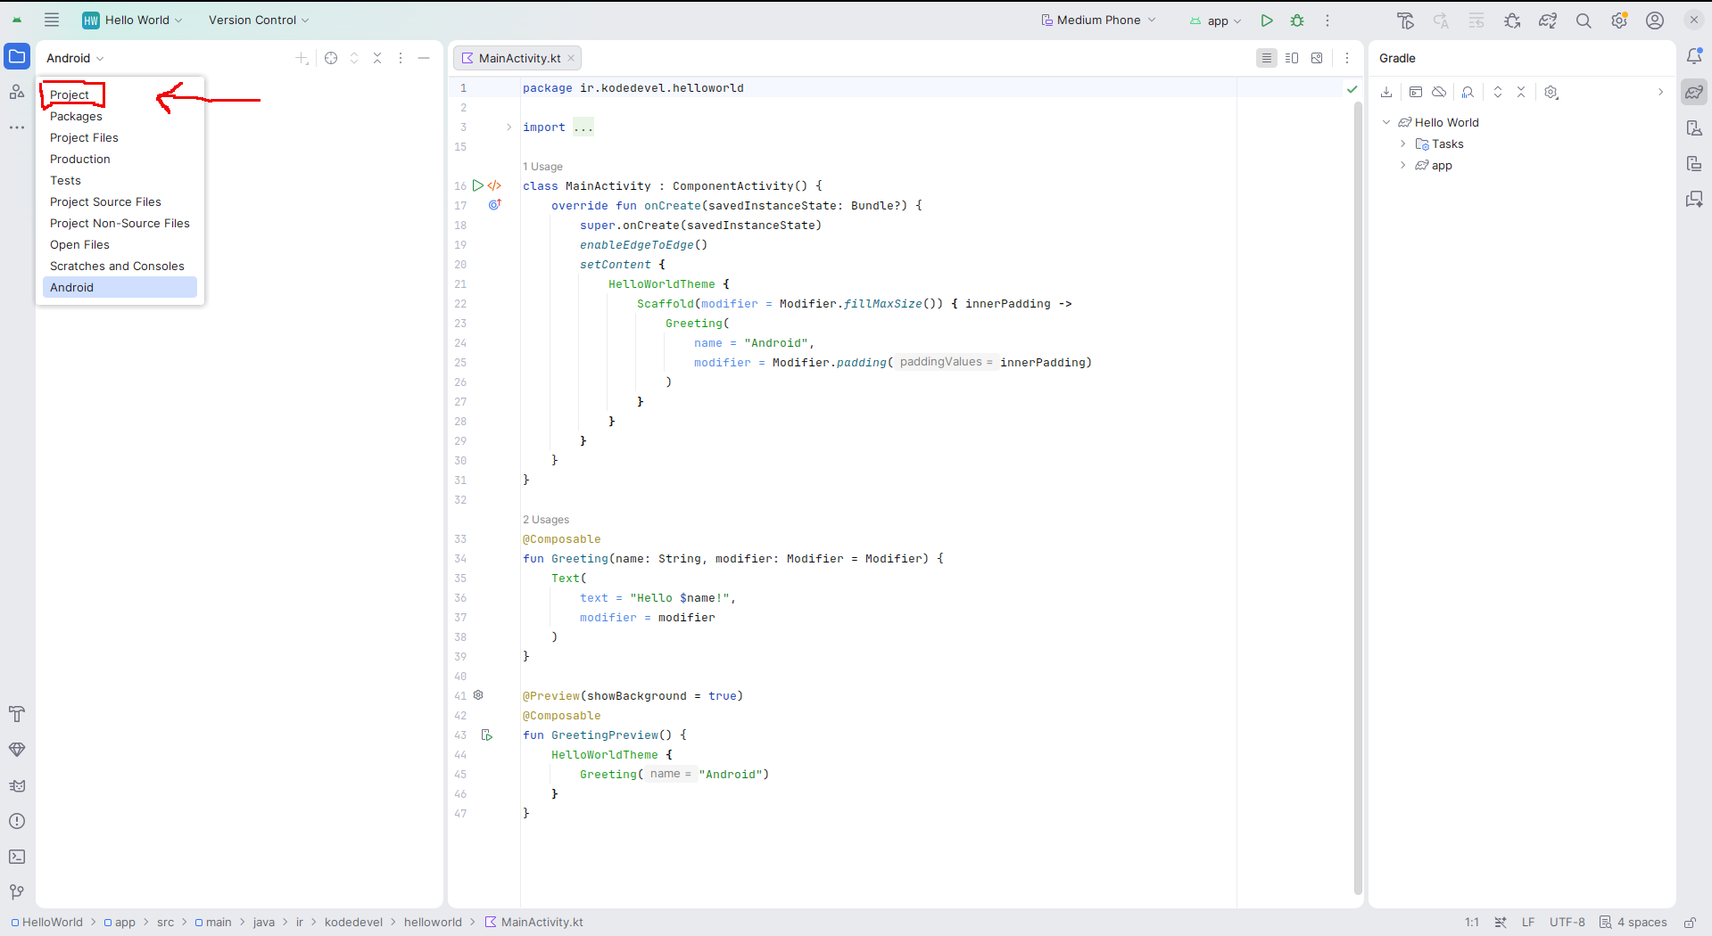The width and height of the screenshot is (1712, 936).
Task: Switch editor to Split view mode
Action: [x=1292, y=58]
